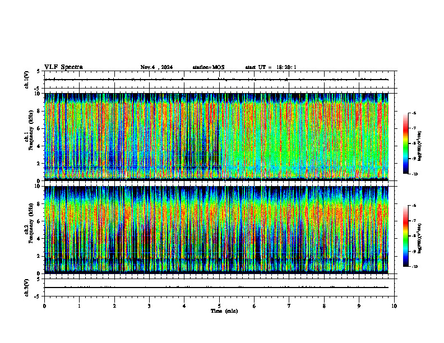Click the ch.1 colorbar log(PSD) unit label
Image resolution: width=444 pixels, height=343 pixels.
coord(420,146)
